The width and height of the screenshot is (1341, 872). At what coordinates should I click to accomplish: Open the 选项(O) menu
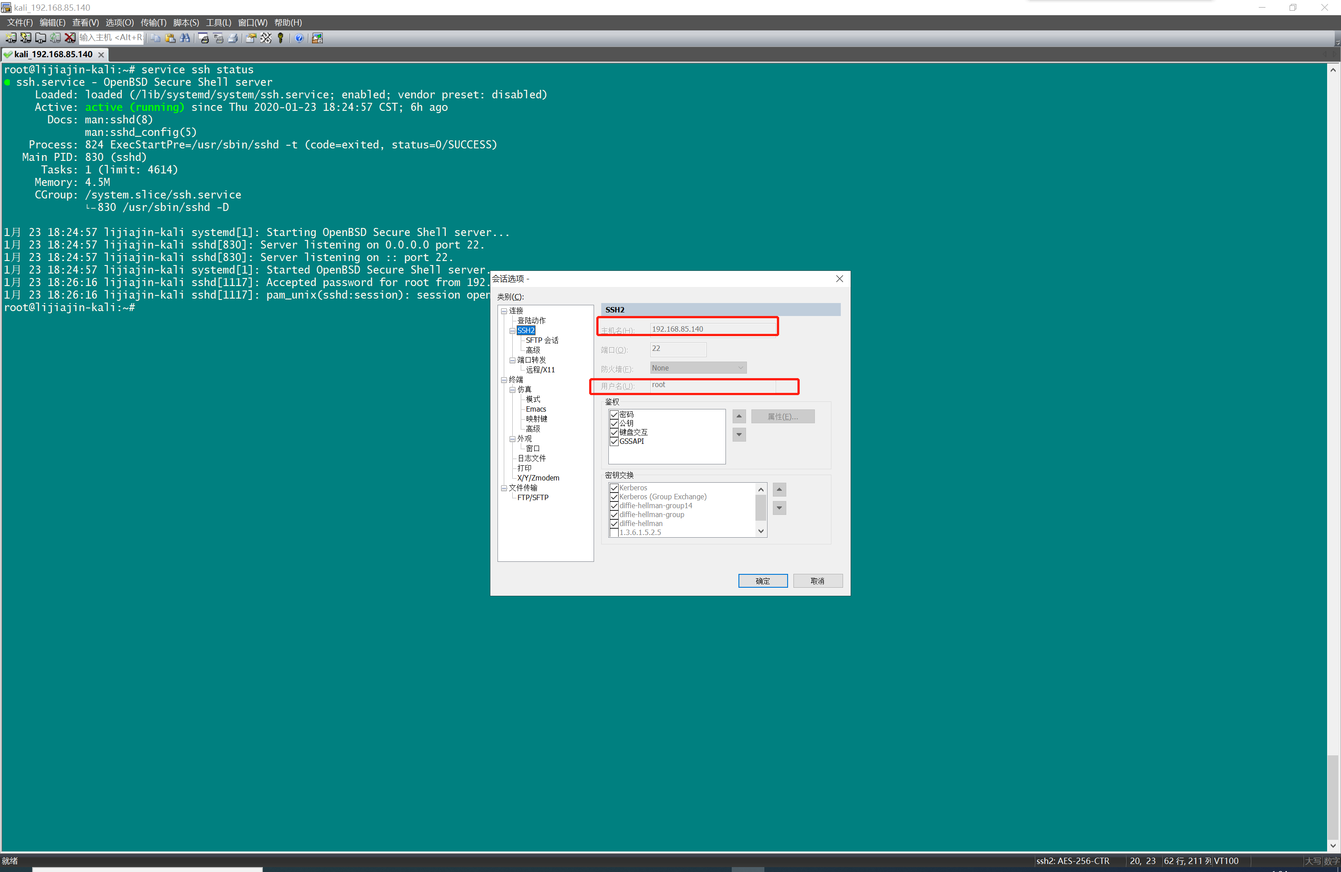point(119,22)
